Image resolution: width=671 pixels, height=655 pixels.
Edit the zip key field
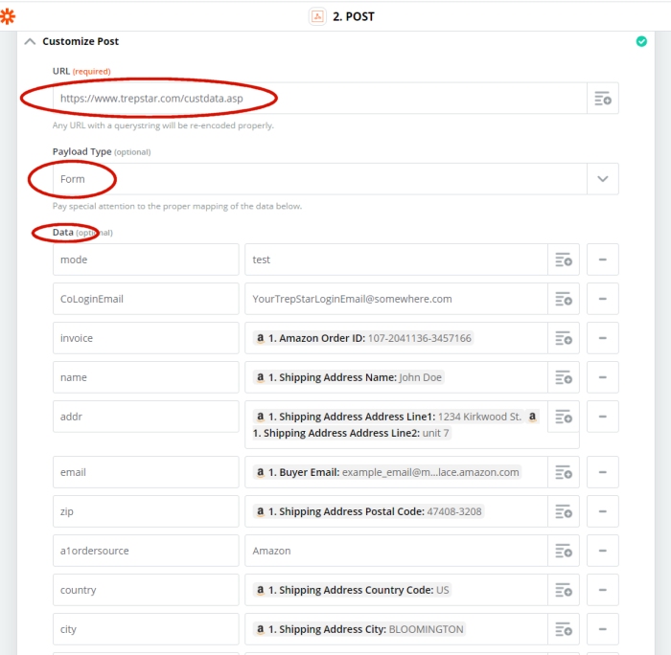146,511
